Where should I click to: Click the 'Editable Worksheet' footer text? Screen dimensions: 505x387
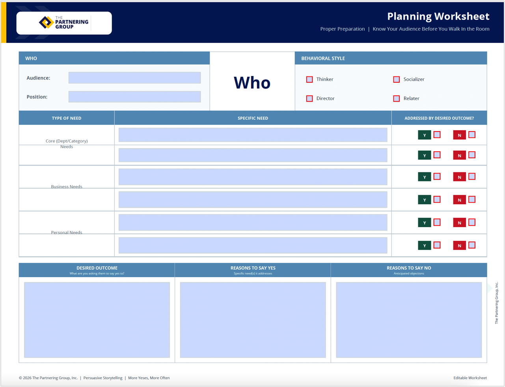[x=470, y=378]
